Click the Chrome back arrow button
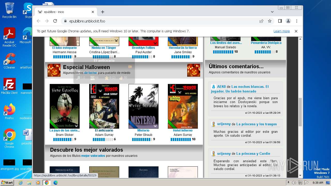This screenshot has height=186, width=331. [39, 21]
